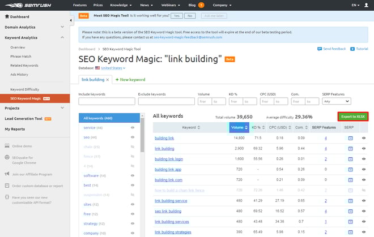Answer No to the beta survey
The image size is (374, 237).
190,16
